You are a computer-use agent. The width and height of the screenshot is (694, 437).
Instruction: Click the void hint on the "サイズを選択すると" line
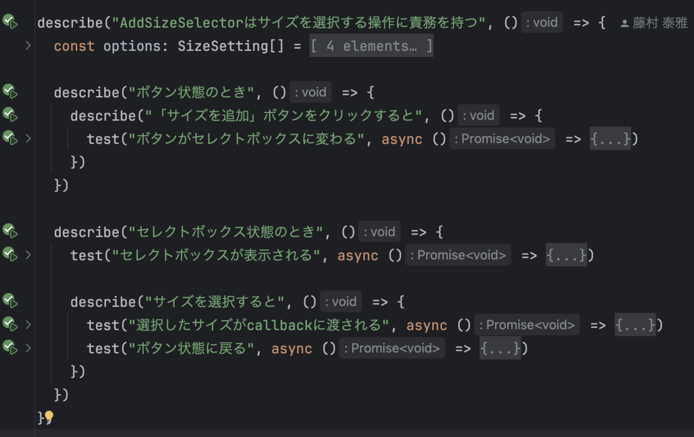pyautogui.click(x=341, y=302)
